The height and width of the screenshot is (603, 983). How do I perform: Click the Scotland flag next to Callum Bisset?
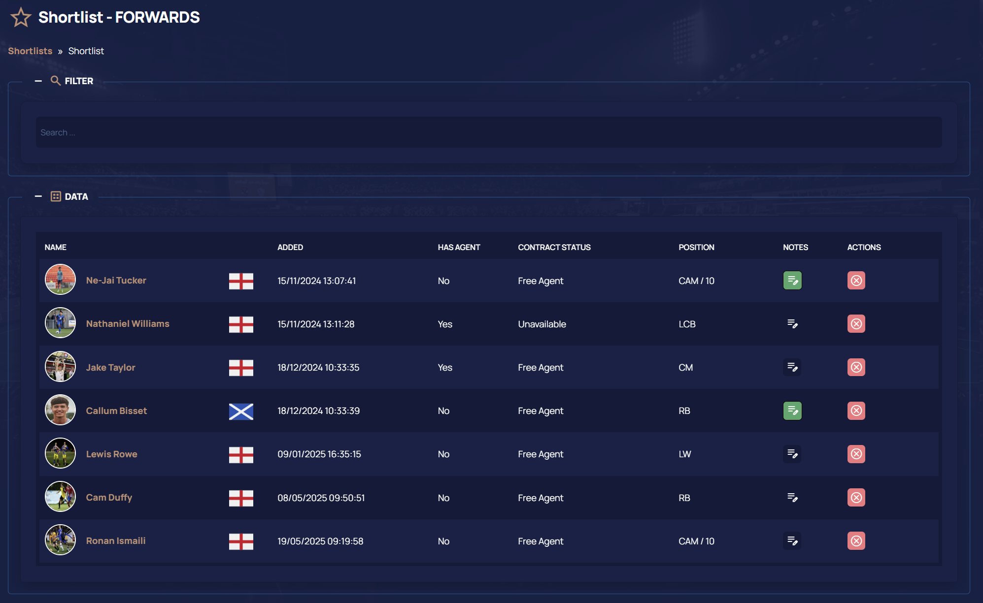241,412
